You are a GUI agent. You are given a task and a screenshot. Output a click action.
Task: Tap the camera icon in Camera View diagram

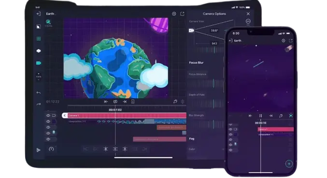191,30
